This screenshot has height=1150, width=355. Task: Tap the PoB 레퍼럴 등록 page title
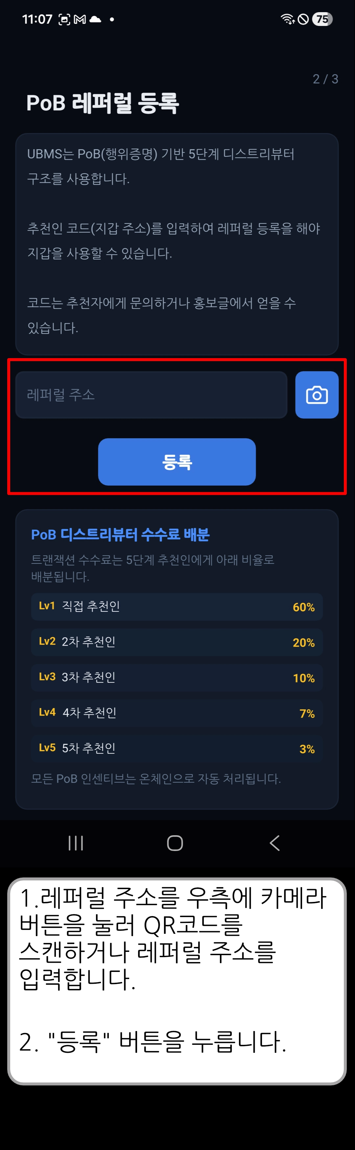coord(103,103)
